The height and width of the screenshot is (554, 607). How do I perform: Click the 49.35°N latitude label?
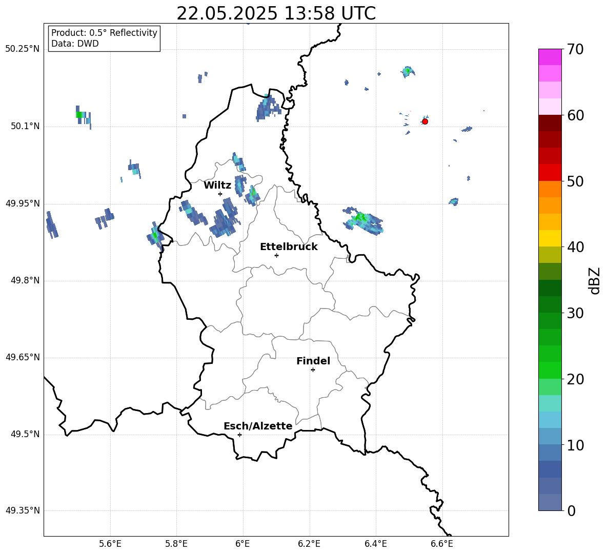coord(23,510)
